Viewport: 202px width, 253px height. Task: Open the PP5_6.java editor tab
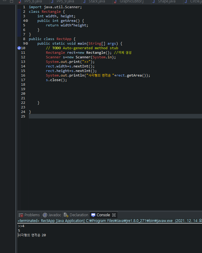click(33, 2)
